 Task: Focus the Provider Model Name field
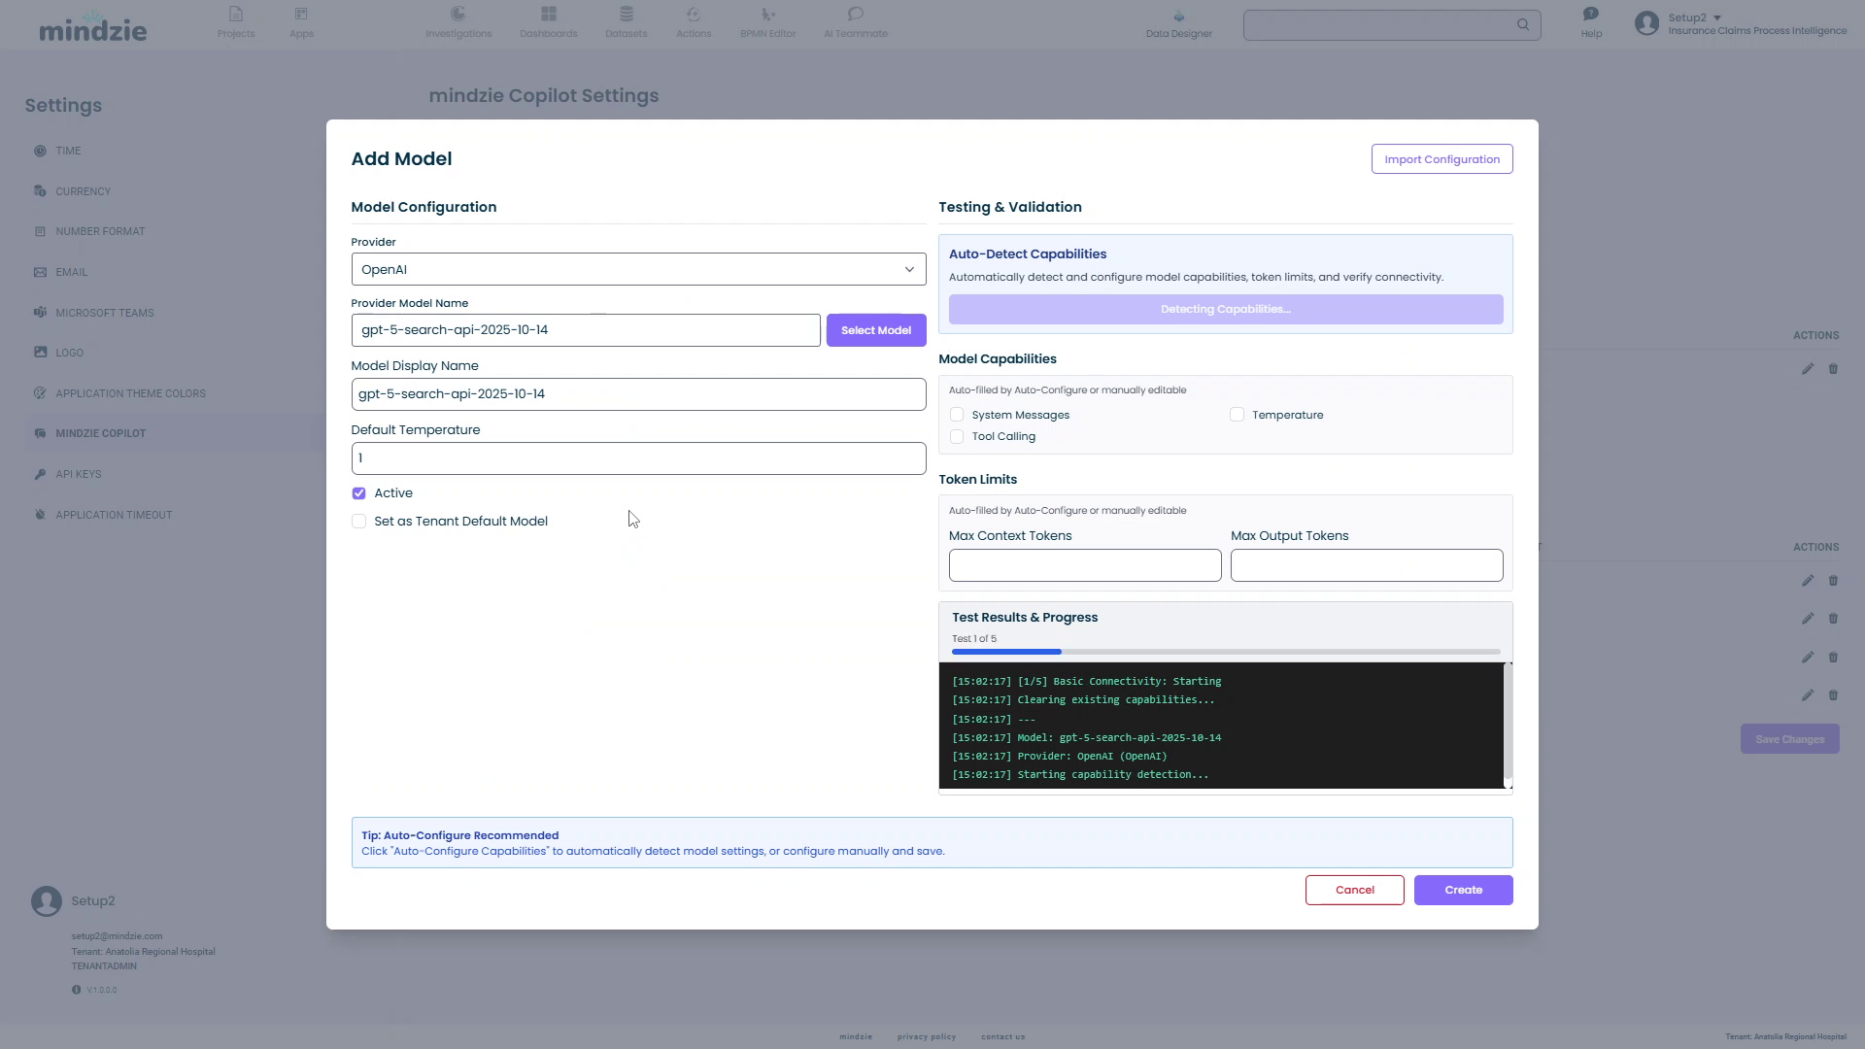[x=586, y=330]
